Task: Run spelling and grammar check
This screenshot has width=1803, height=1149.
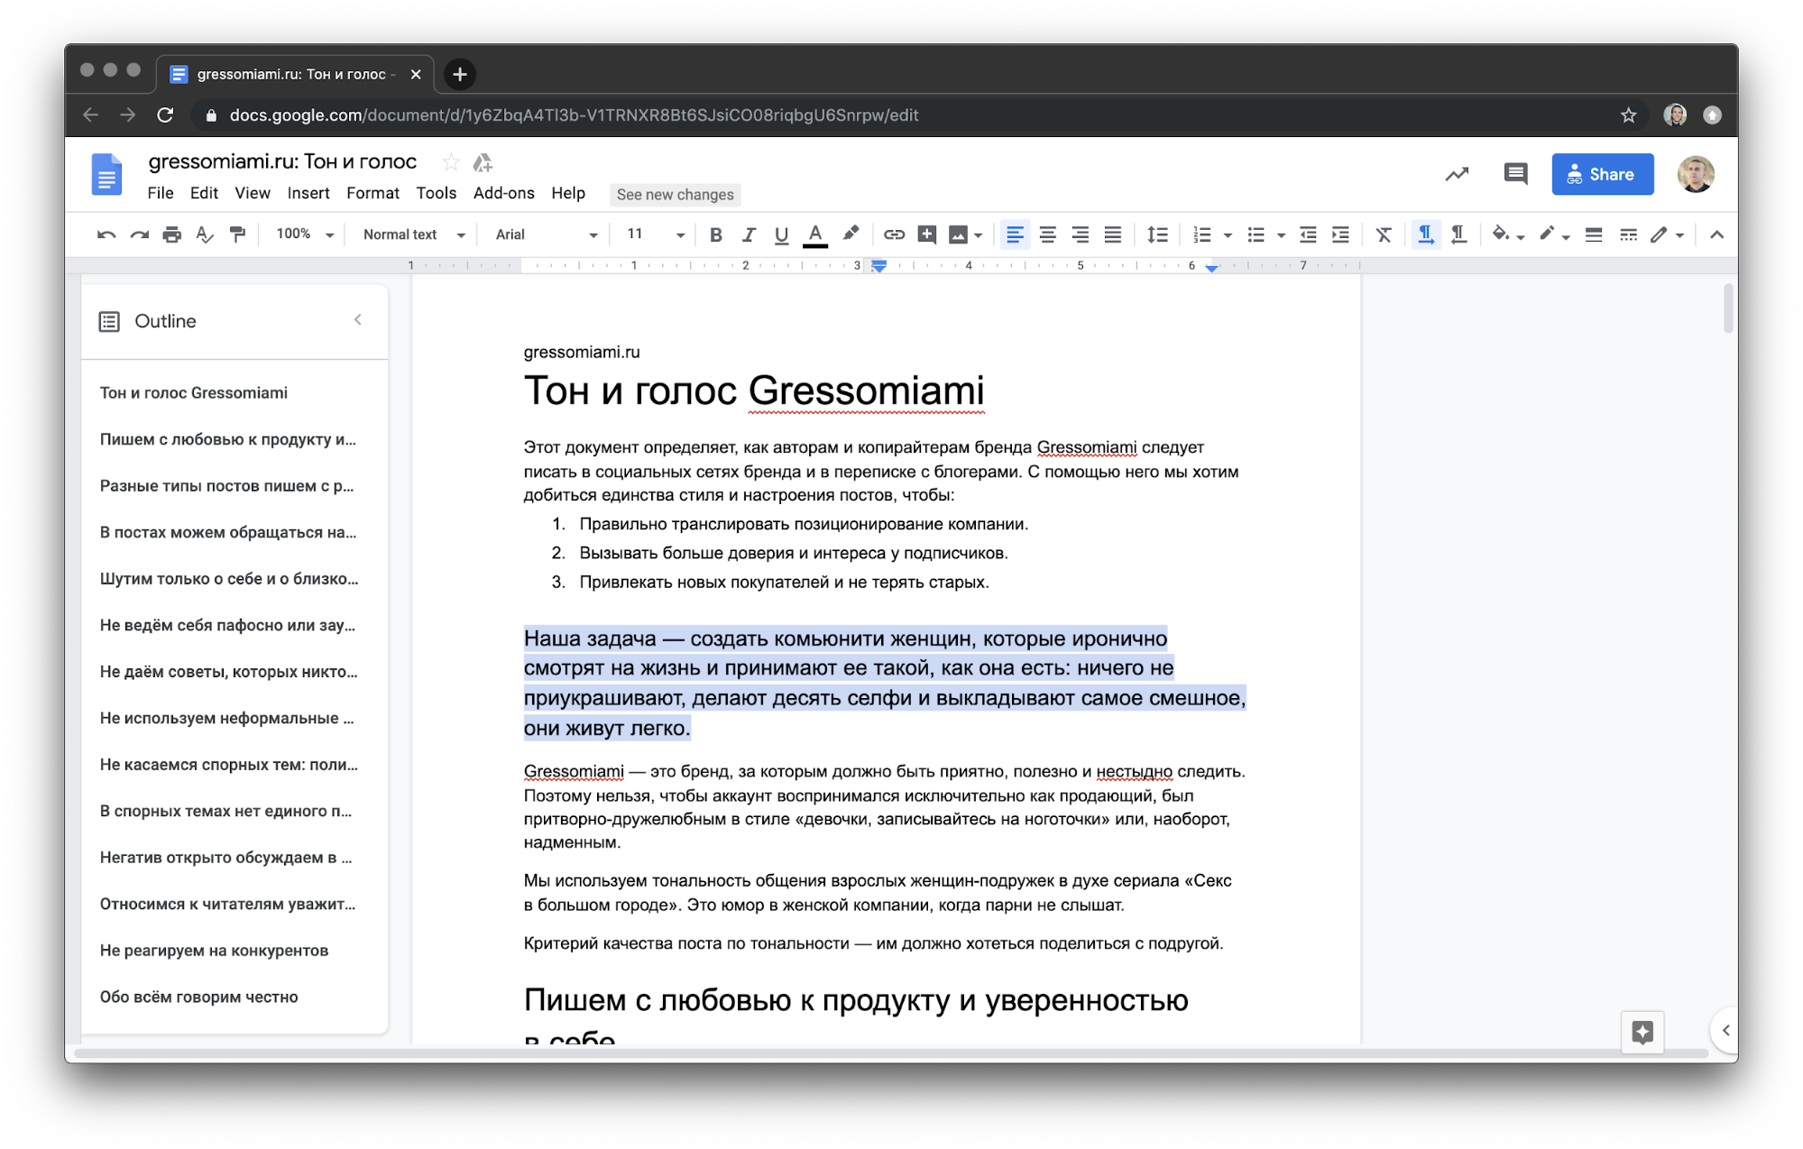Action: click(x=205, y=234)
